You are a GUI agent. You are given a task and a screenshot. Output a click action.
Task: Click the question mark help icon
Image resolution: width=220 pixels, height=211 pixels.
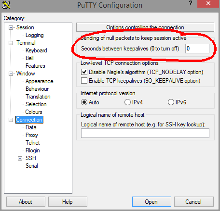[x=191, y=3]
